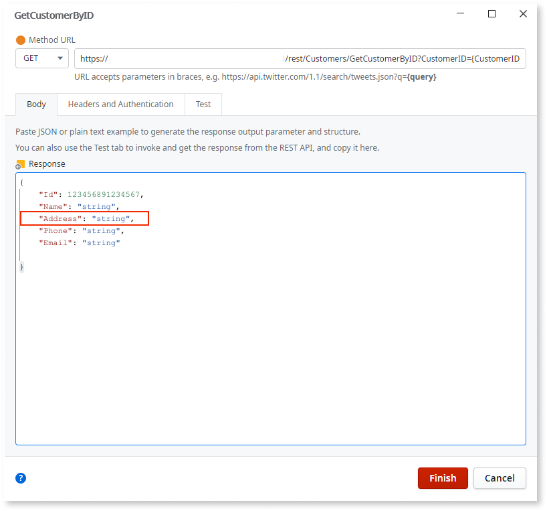Select the Body tab
This screenshot has width=547, height=511.
35,104
